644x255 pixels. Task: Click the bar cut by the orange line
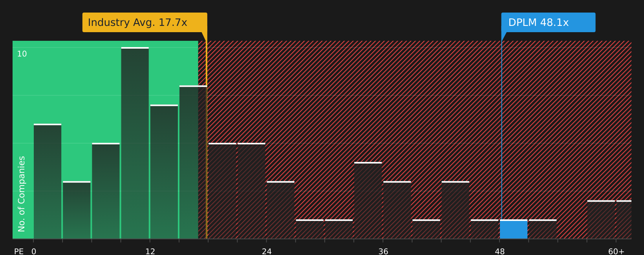point(193,162)
